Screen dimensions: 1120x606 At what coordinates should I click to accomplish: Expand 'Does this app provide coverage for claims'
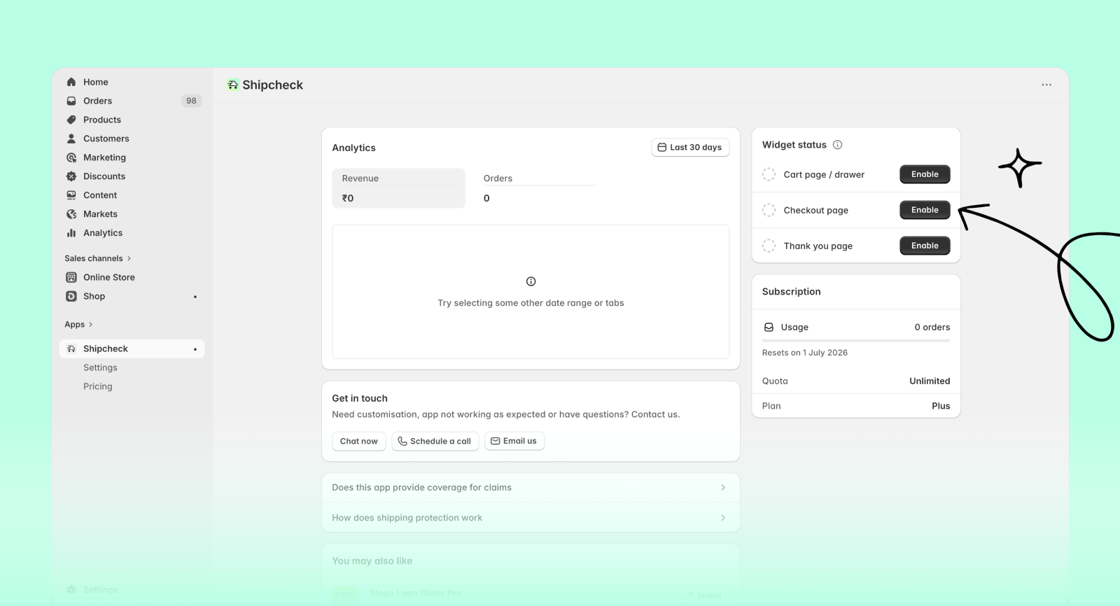click(x=531, y=488)
